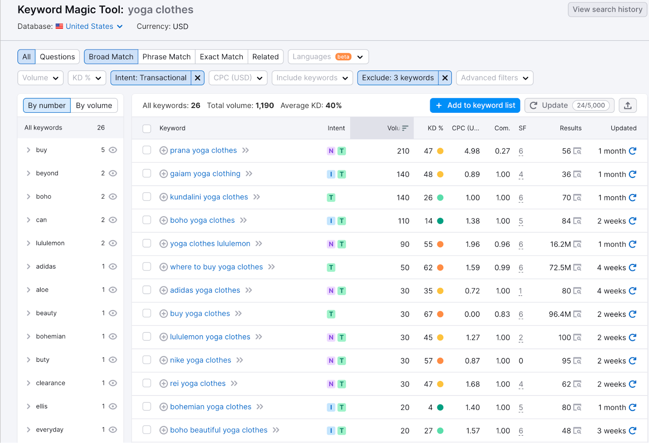Click yellow KD dot for prana yoga clothes
Viewport: 649px width, 443px height.
(440, 151)
